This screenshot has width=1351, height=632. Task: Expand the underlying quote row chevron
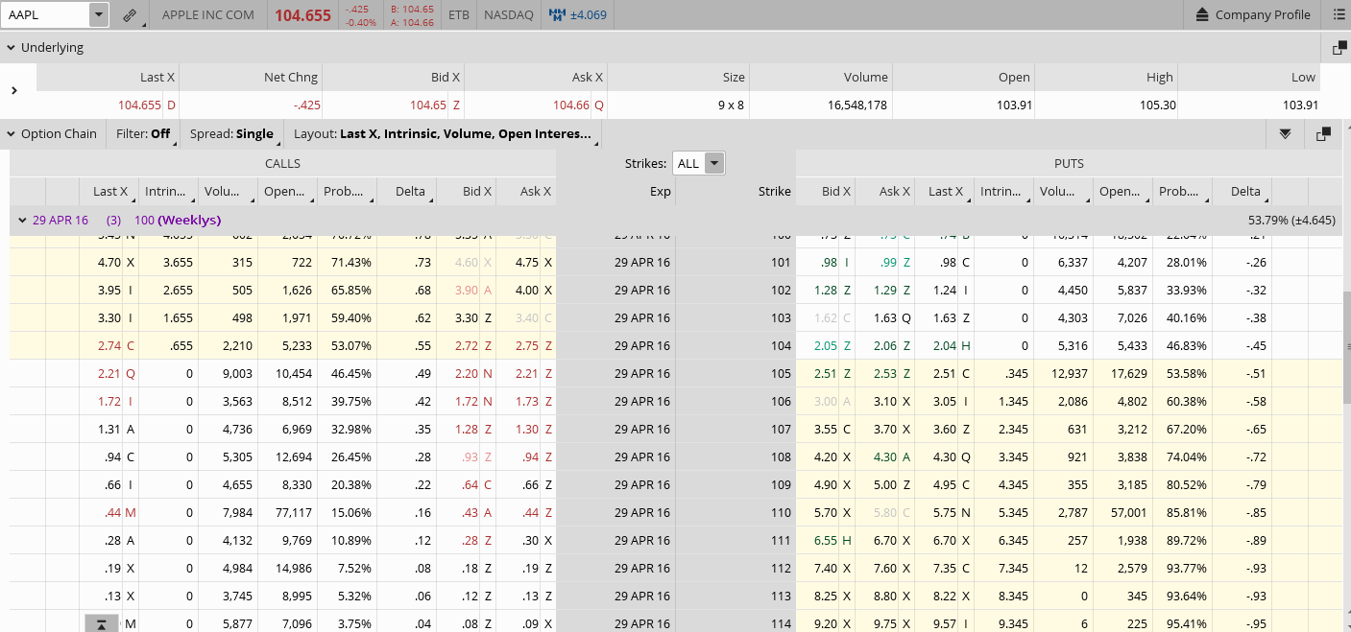pos(14,91)
